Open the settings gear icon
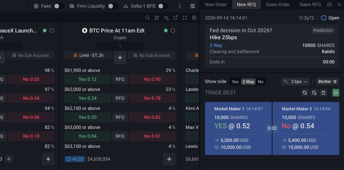This screenshot has height=170, width=344. coord(194,18)
